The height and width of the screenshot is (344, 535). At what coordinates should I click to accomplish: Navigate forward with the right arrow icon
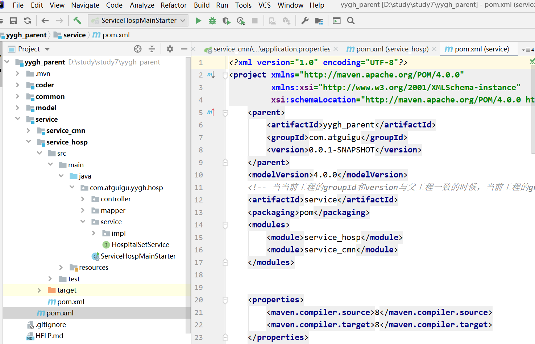(59, 21)
